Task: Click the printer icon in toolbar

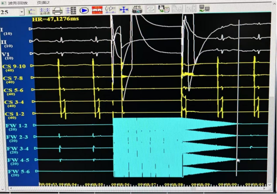Action: point(57,10)
